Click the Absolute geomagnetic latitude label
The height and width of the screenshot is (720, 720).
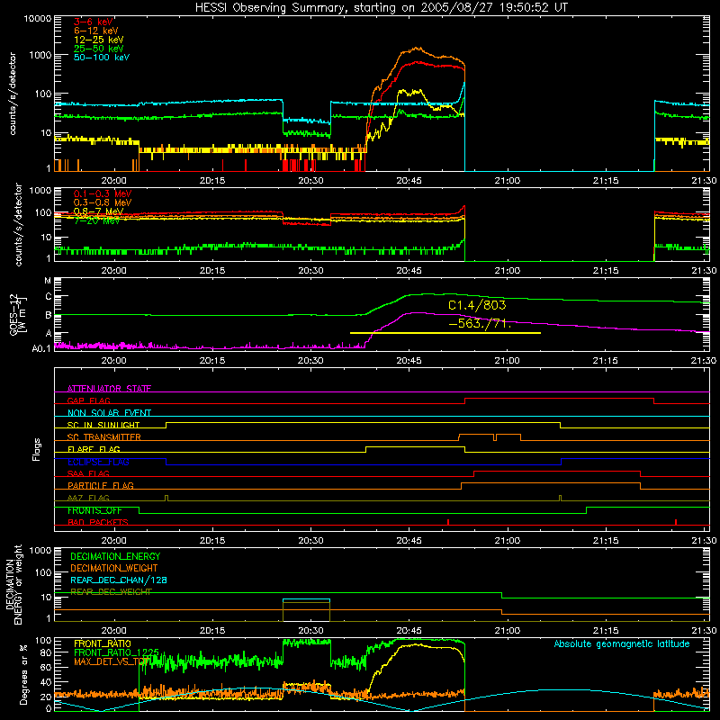point(622,643)
